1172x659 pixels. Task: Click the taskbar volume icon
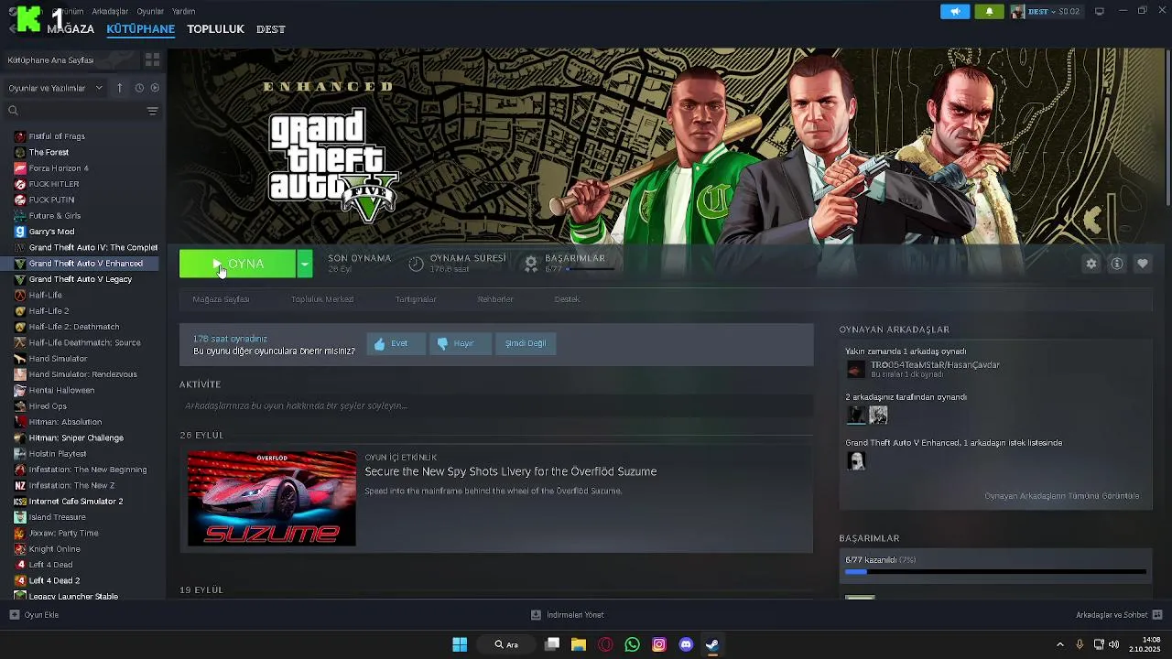pos(1113,644)
